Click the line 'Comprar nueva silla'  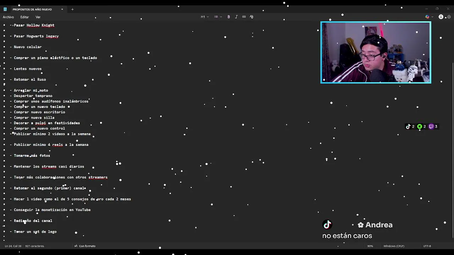coord(34,118)
